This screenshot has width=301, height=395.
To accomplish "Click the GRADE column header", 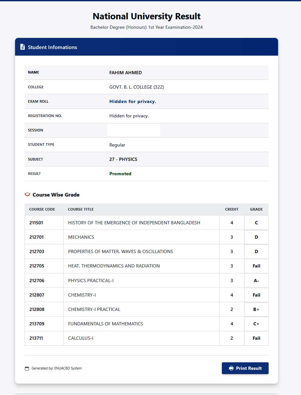I will click(x=256, y=209).
